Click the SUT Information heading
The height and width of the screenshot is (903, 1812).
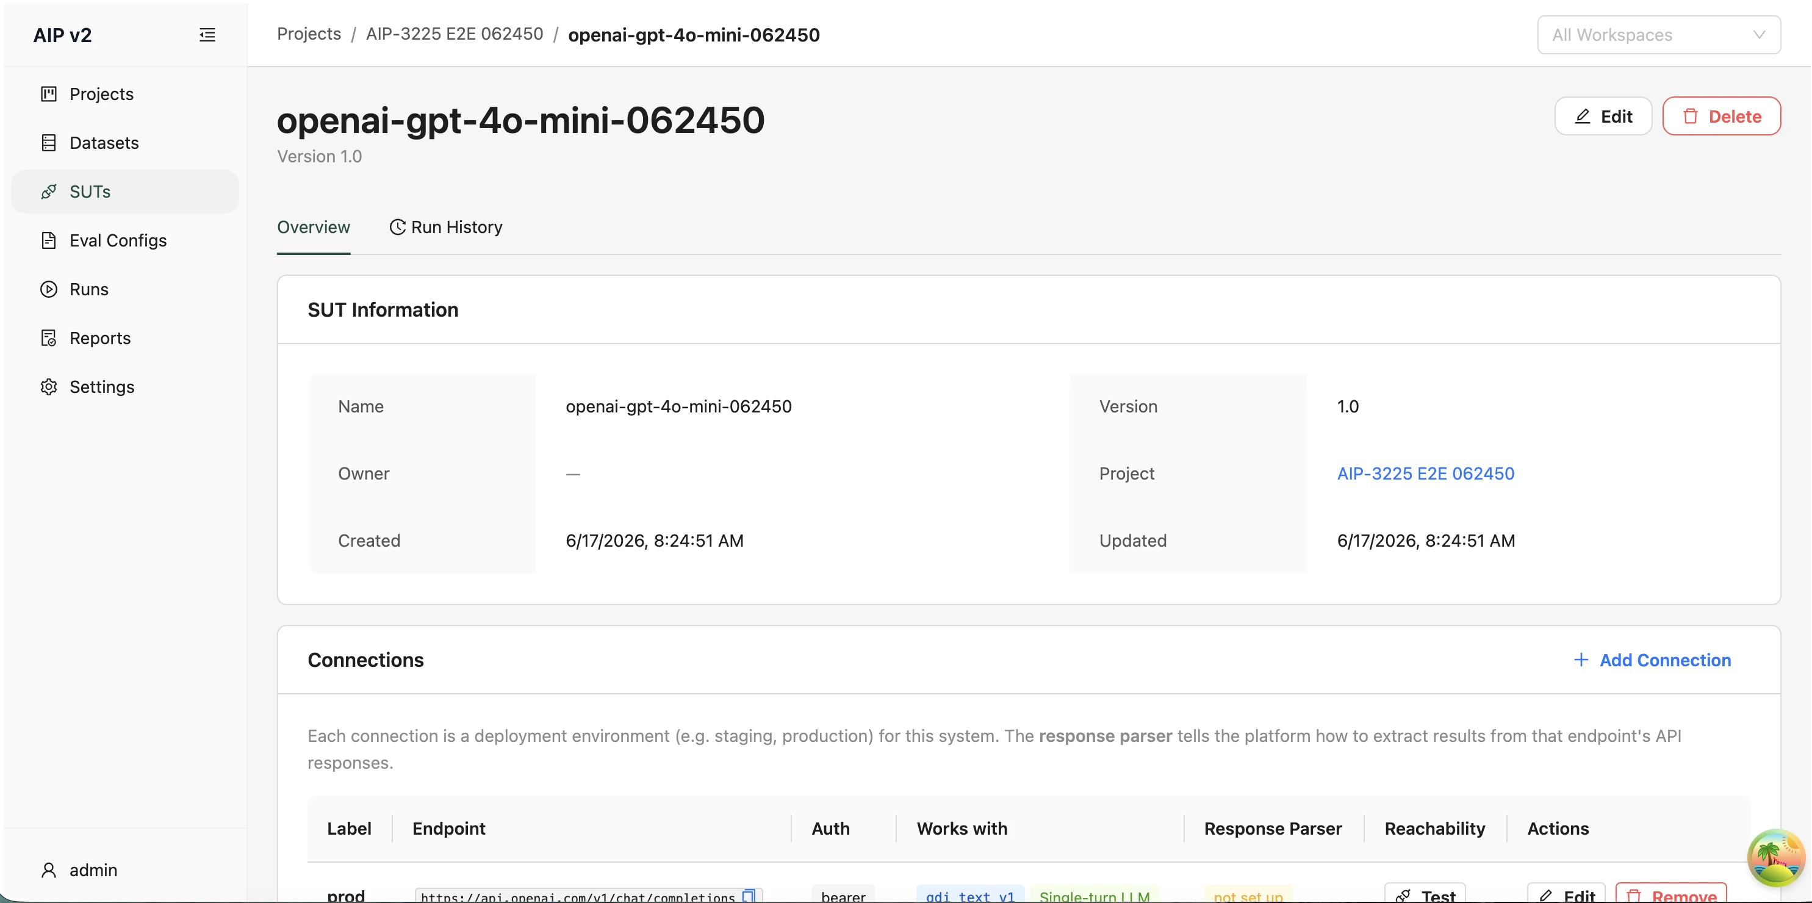pos(383,309)
